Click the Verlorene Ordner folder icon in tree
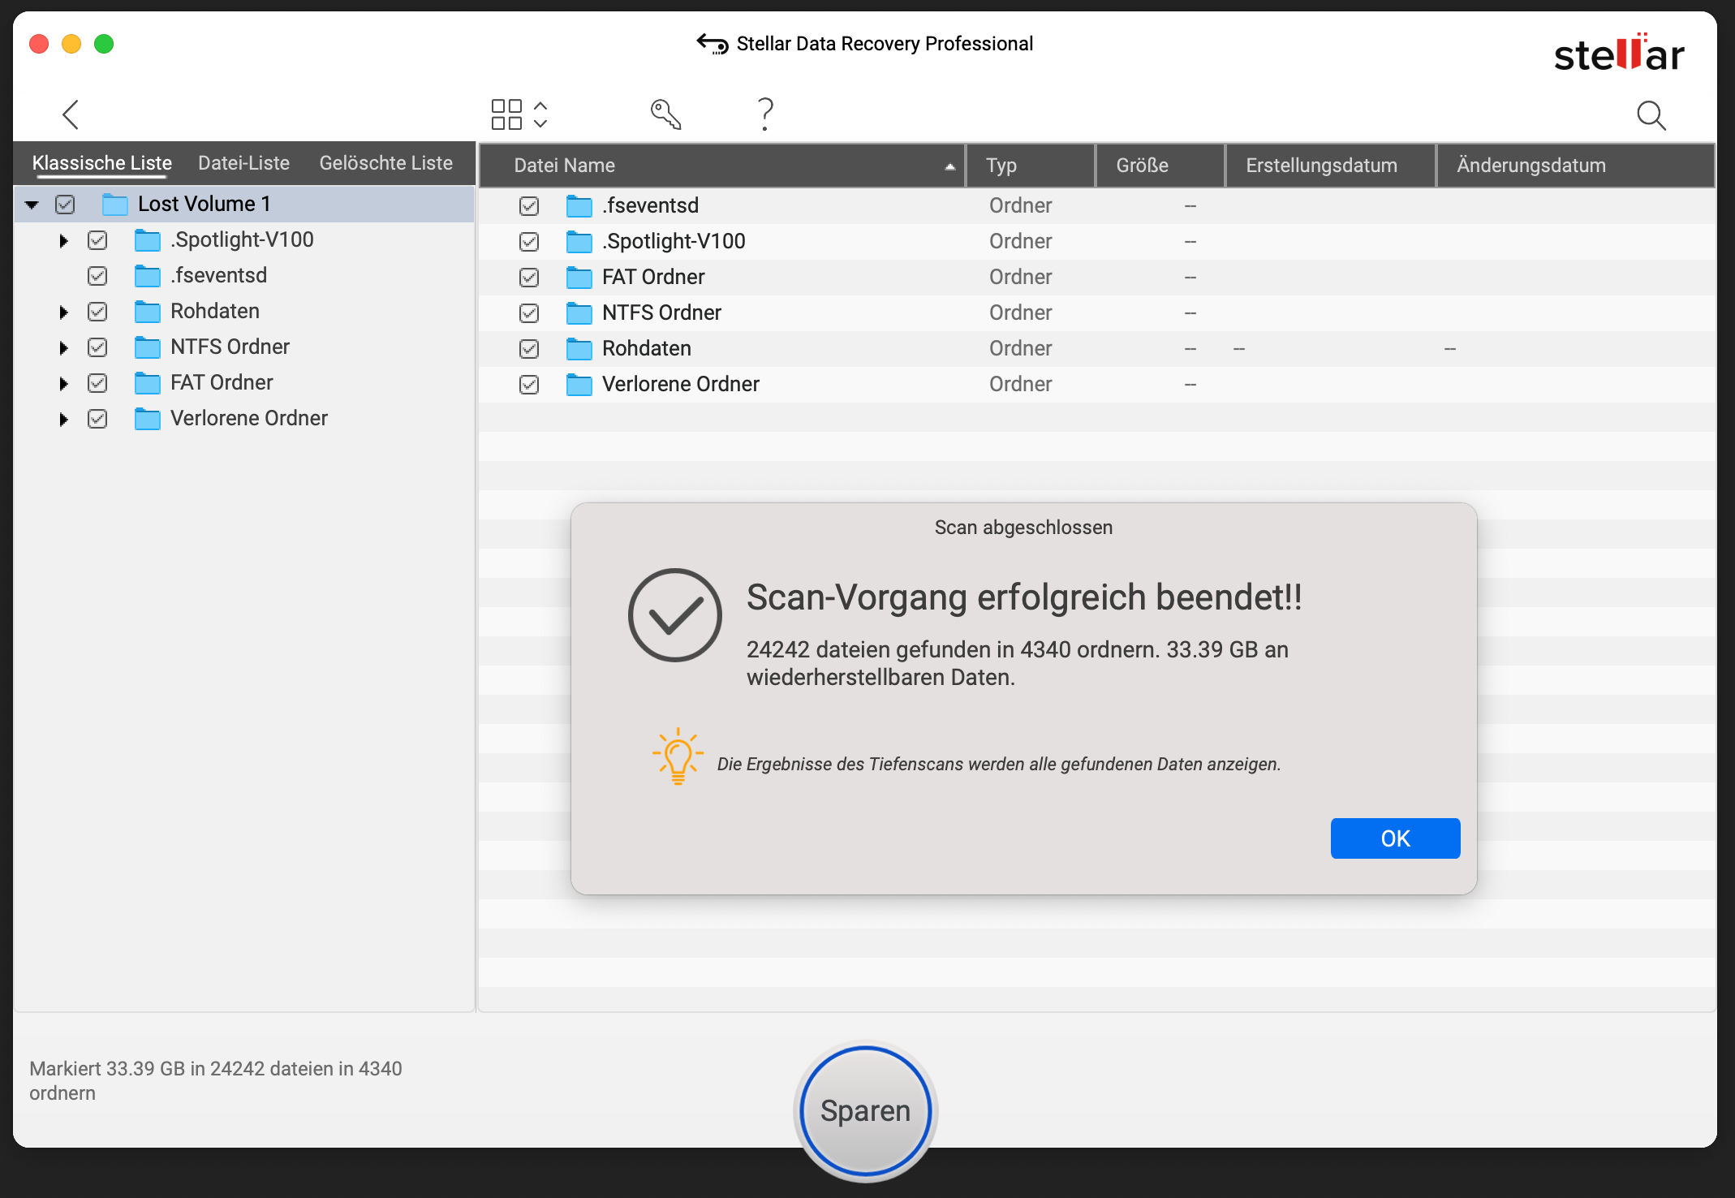This screenshot has width=1735, height=1198. (148, 419)
